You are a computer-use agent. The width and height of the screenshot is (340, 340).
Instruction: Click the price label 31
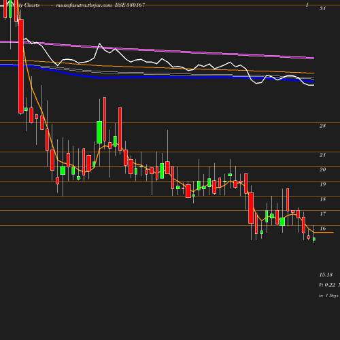click(322, 9)
